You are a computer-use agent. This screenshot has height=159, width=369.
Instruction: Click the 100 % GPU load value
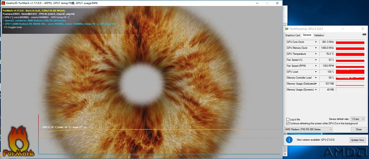(x=327, y=72)
